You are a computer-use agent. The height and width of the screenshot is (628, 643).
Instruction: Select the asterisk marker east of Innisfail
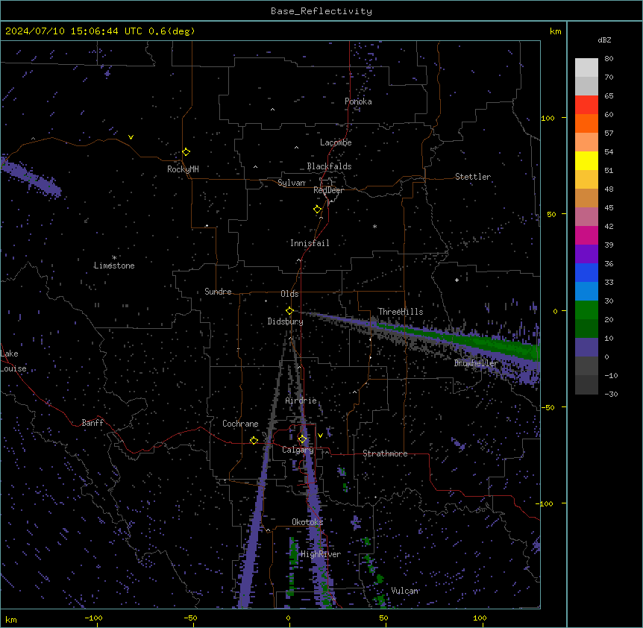tap(374, 226)
